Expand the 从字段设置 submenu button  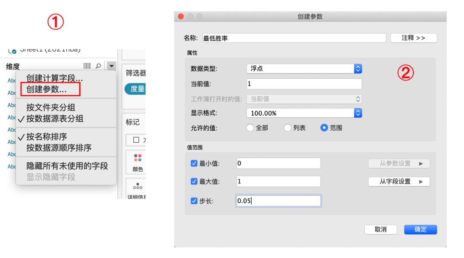399,181
